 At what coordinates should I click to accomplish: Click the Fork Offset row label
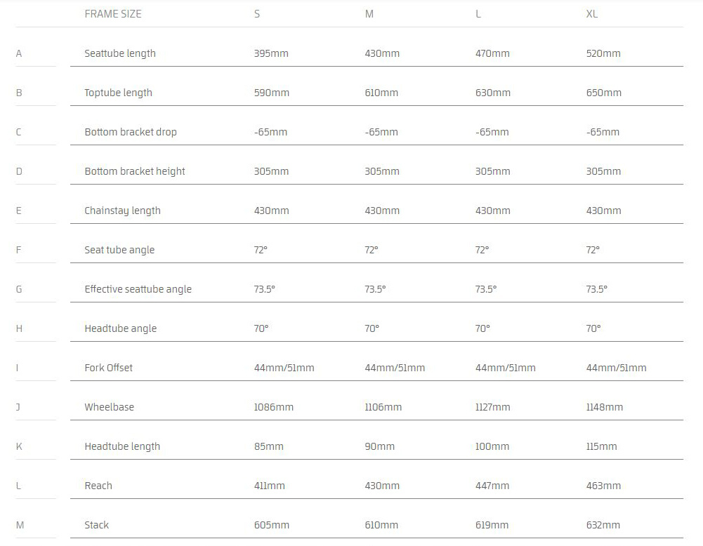click(108, 368)
